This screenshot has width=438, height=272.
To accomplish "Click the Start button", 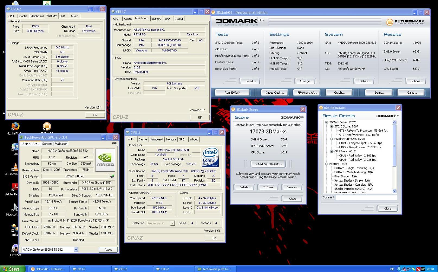I will 13,269.
